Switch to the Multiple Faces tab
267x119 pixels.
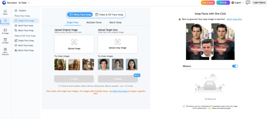tap(94, 22)
